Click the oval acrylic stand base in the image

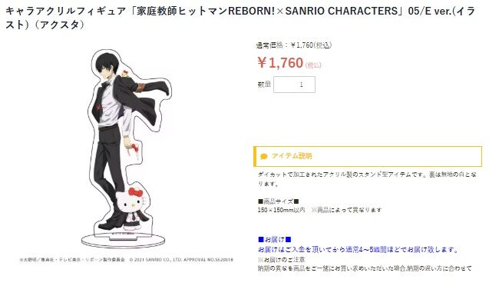tap(123, 241)
